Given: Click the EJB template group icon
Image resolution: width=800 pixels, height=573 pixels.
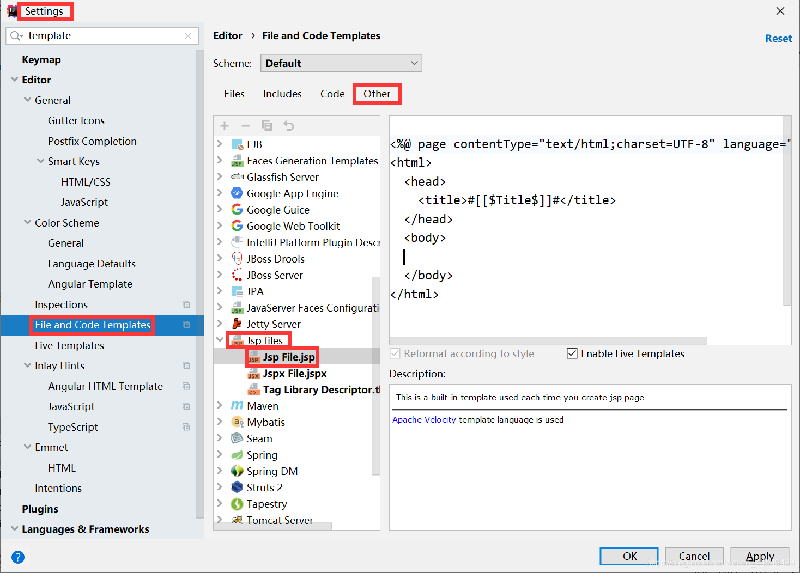Looking at the screenshot, I should coord(237,144).
